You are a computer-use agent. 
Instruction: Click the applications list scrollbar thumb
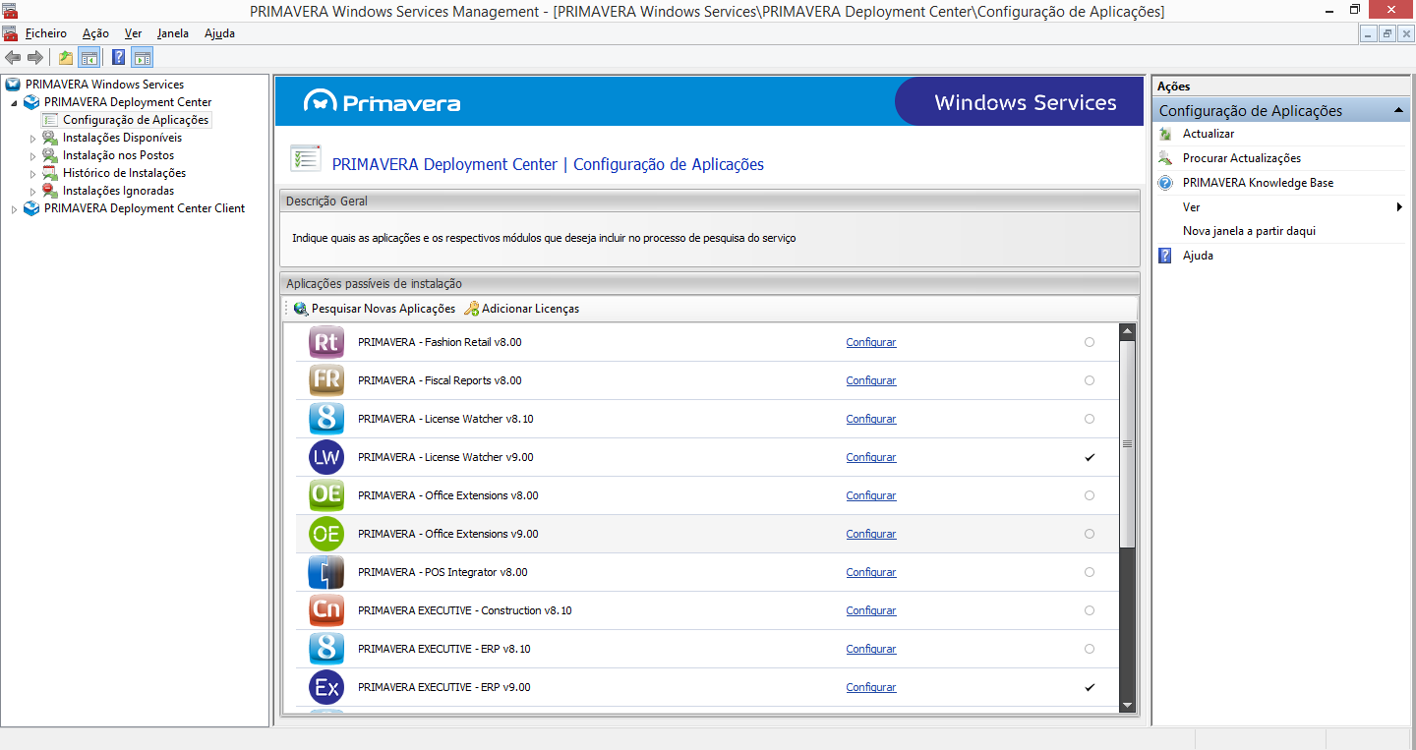(x=1127, y=444)
